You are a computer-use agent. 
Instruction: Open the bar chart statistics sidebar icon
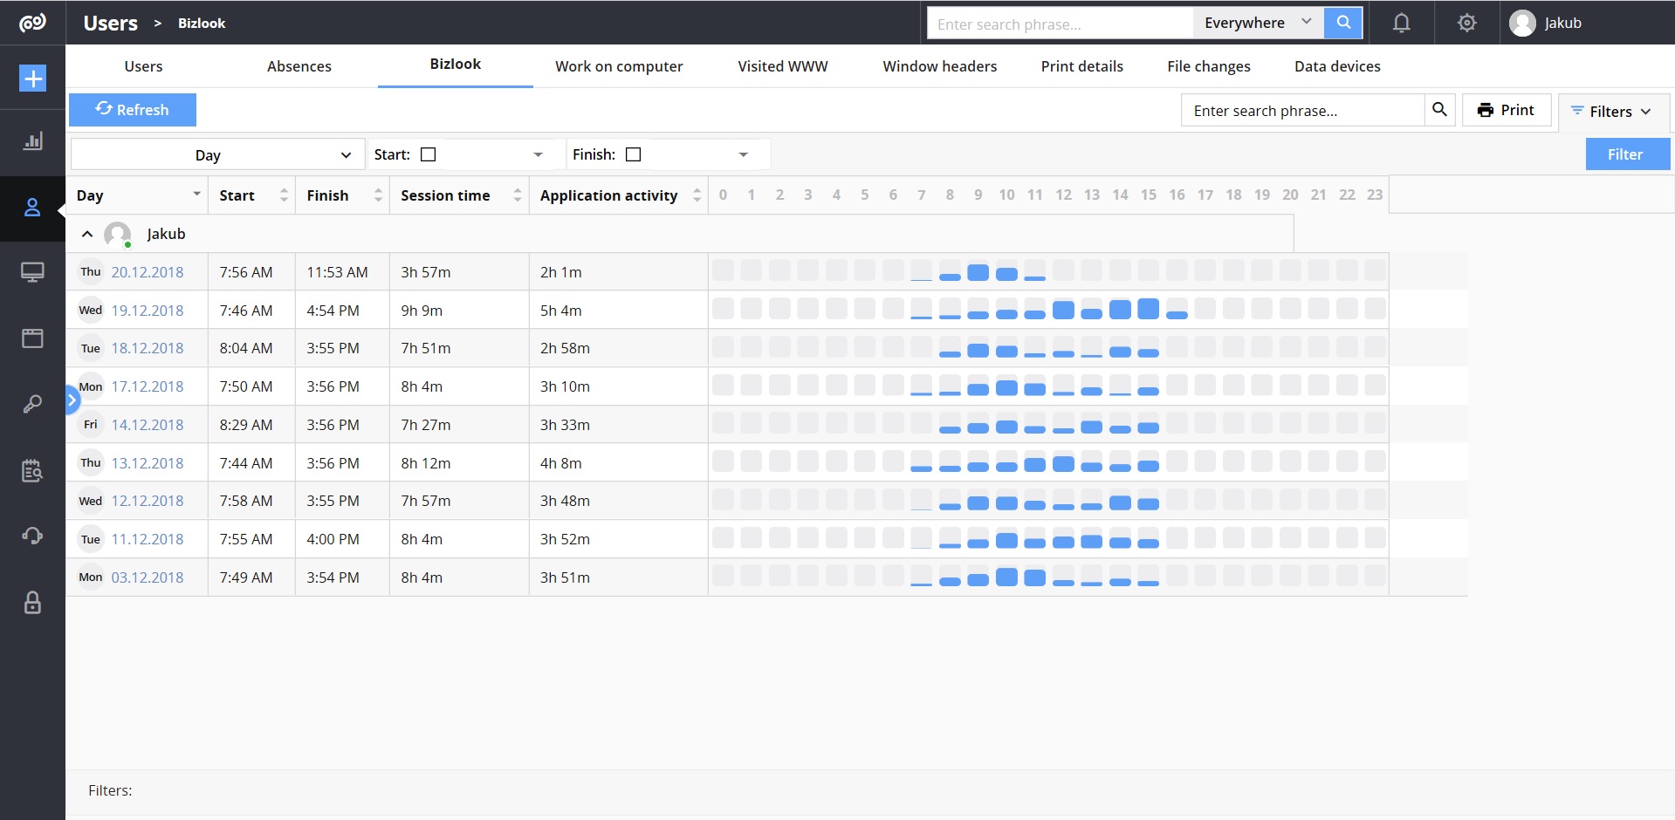click(32, 141)
